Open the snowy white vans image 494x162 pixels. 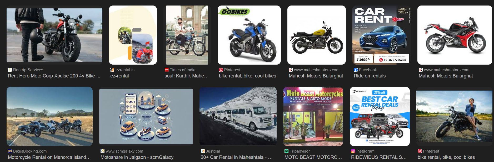click(x=238, y=116)
